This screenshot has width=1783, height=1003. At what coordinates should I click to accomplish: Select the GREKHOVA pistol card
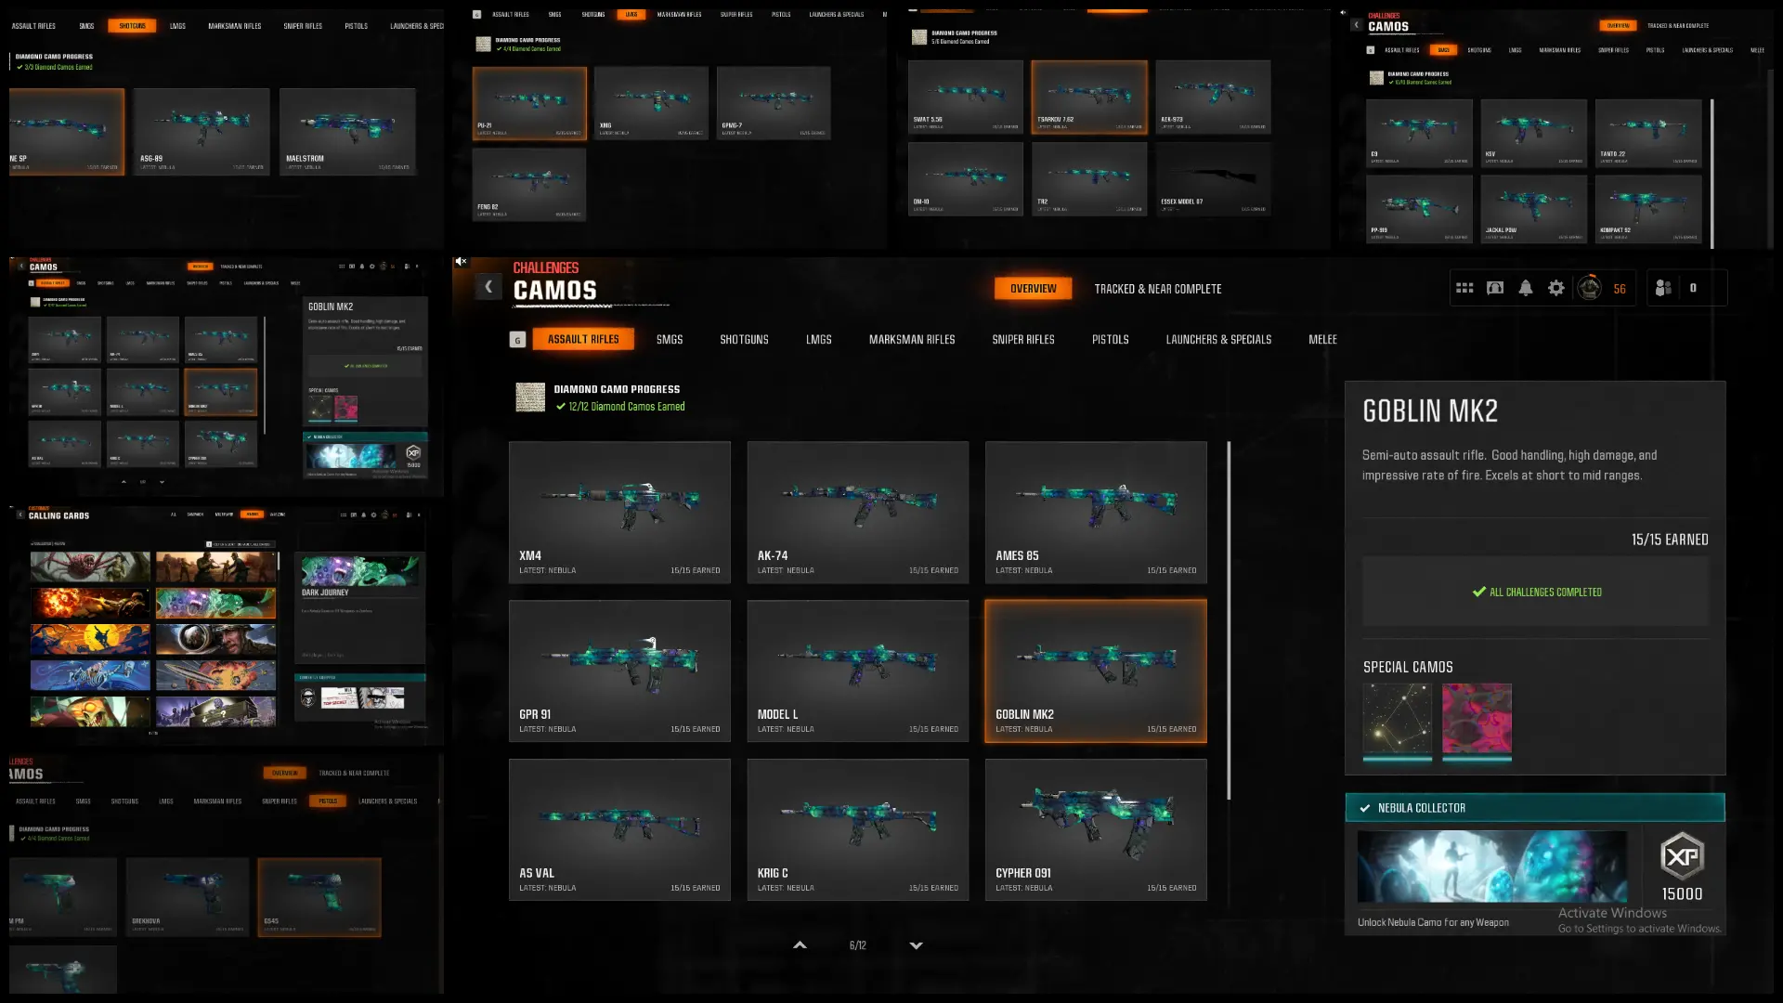click(188, 896)
